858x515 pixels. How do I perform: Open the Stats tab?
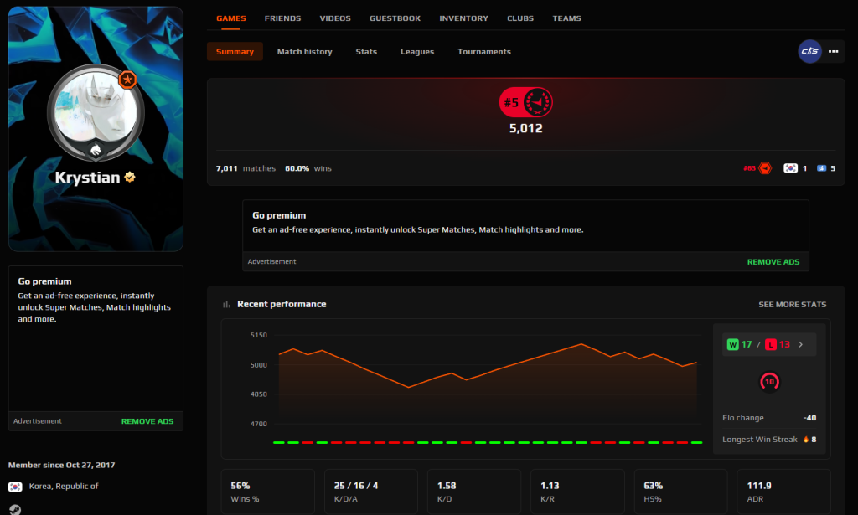click(366, 51)
